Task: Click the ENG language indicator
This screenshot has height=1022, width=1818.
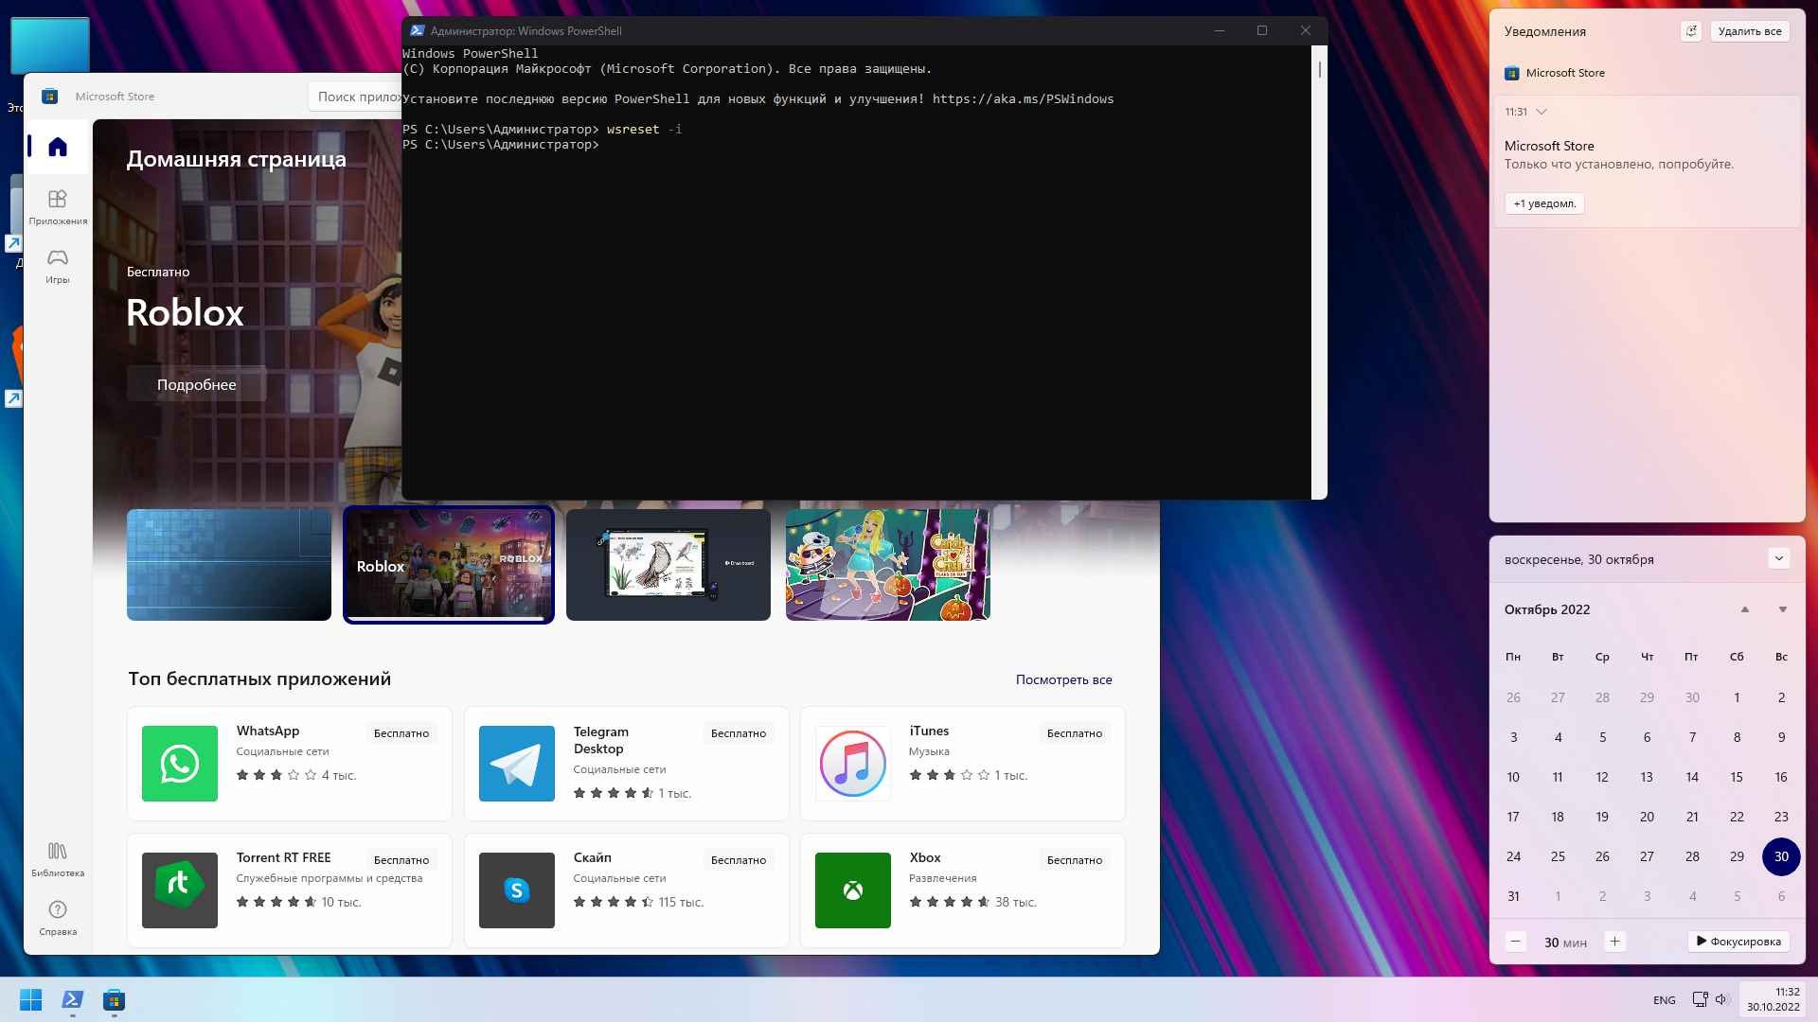Action: tap(1664, 1000)
